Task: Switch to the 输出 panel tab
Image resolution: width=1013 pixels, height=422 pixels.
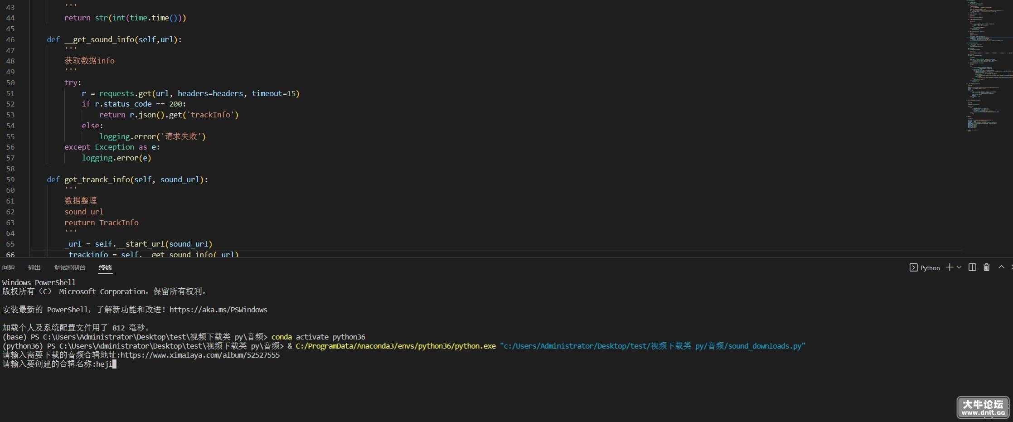Action: tap(34, 267)
